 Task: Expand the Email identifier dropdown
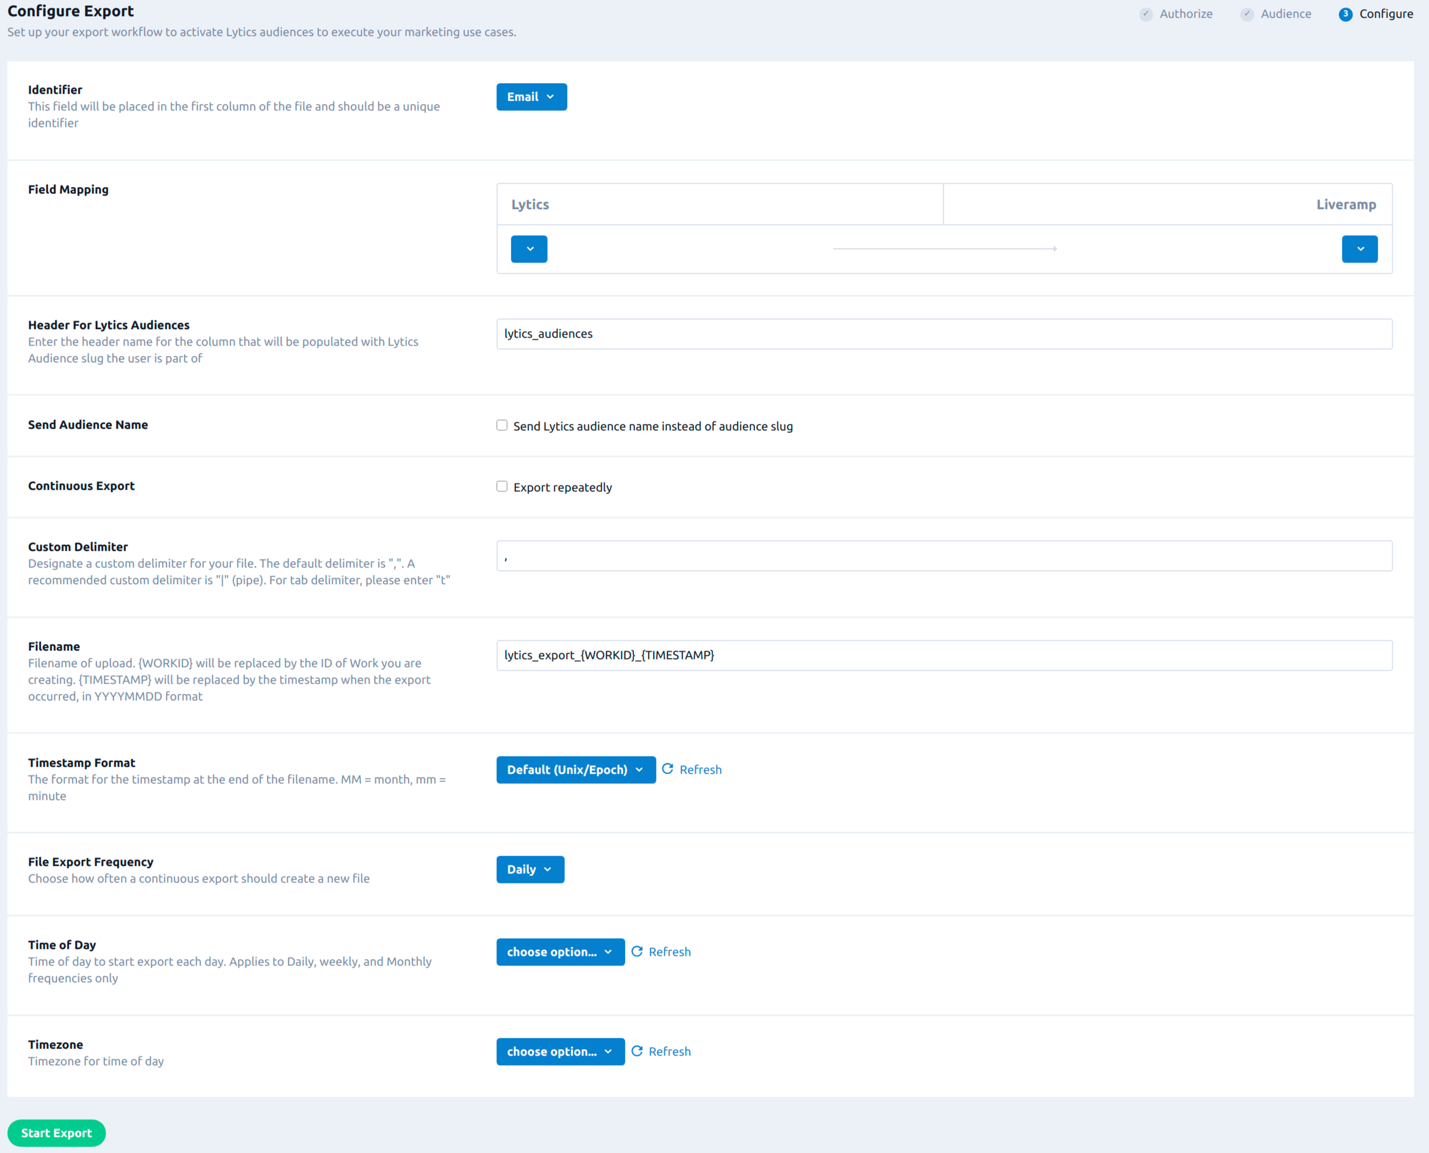529,96
